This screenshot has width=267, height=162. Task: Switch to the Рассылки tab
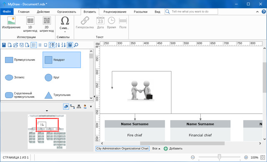click(x=141, y=12)
